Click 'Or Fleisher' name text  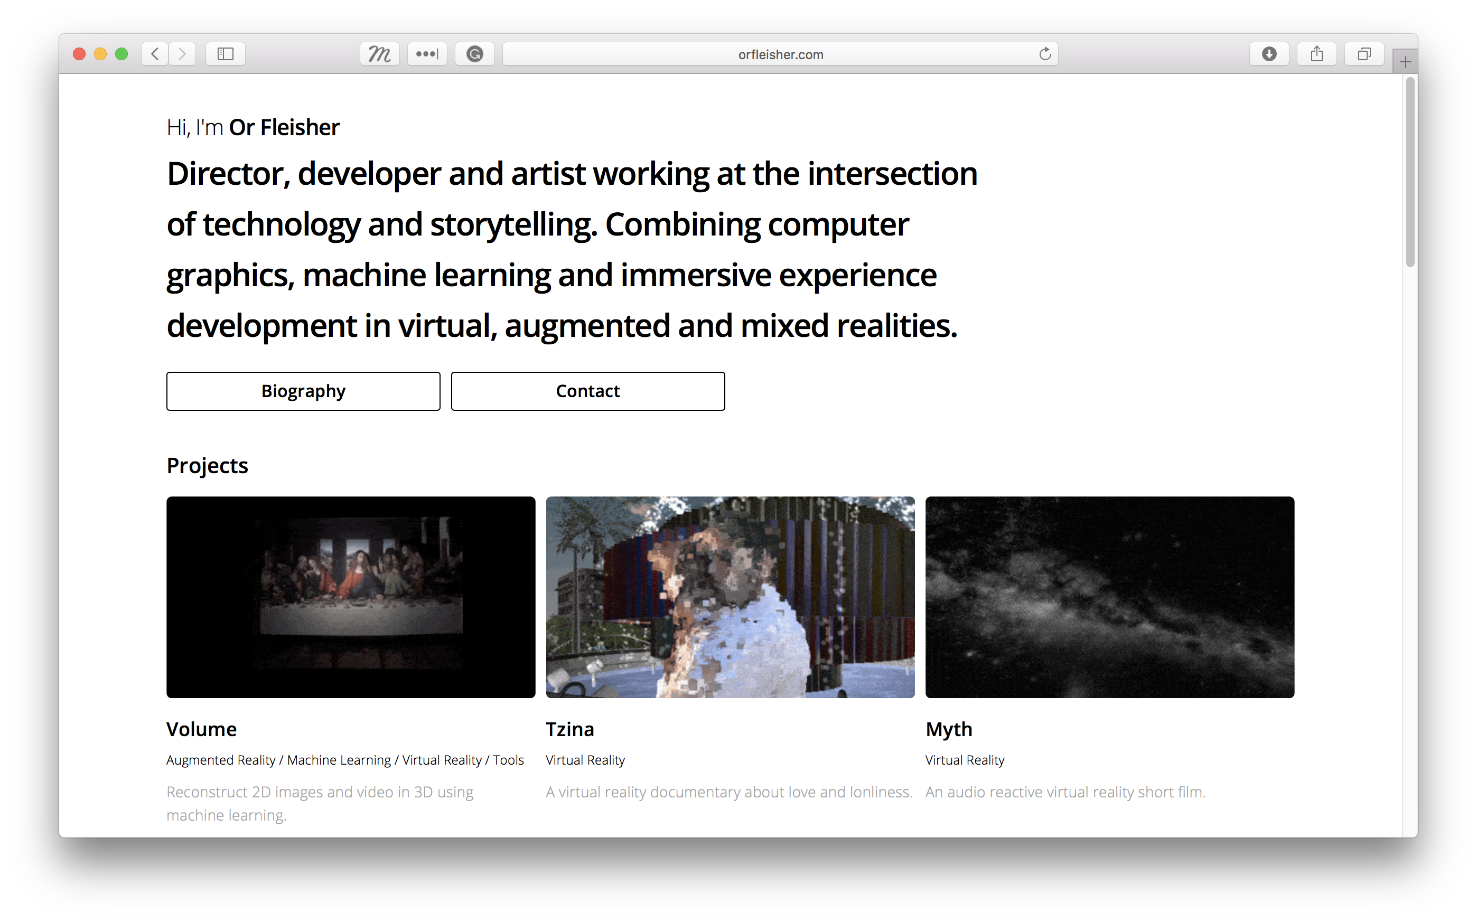284,127
